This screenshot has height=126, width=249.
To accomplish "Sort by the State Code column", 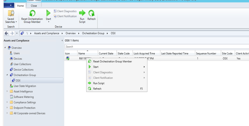I will coord(125,53).
